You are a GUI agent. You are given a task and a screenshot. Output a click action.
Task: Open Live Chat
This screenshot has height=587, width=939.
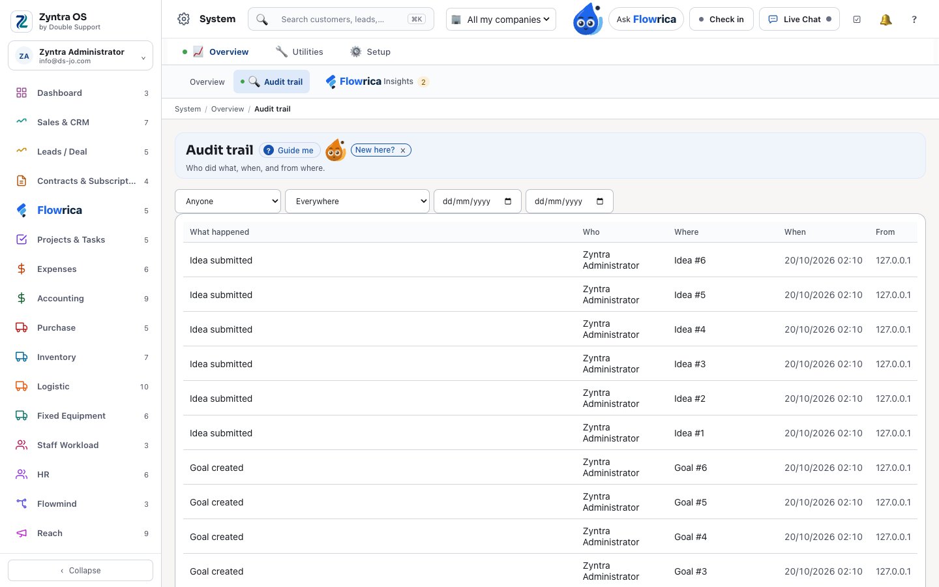[799, 20]
